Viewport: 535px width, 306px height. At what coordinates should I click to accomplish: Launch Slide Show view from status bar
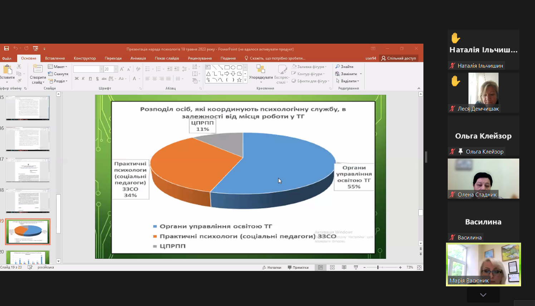click(356, 267)
